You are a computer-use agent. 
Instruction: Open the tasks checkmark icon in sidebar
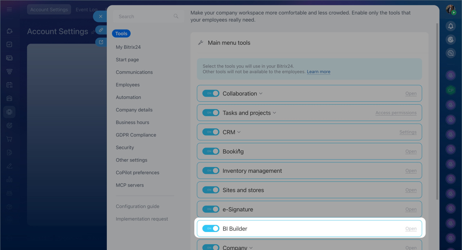[x=9, y=44]
